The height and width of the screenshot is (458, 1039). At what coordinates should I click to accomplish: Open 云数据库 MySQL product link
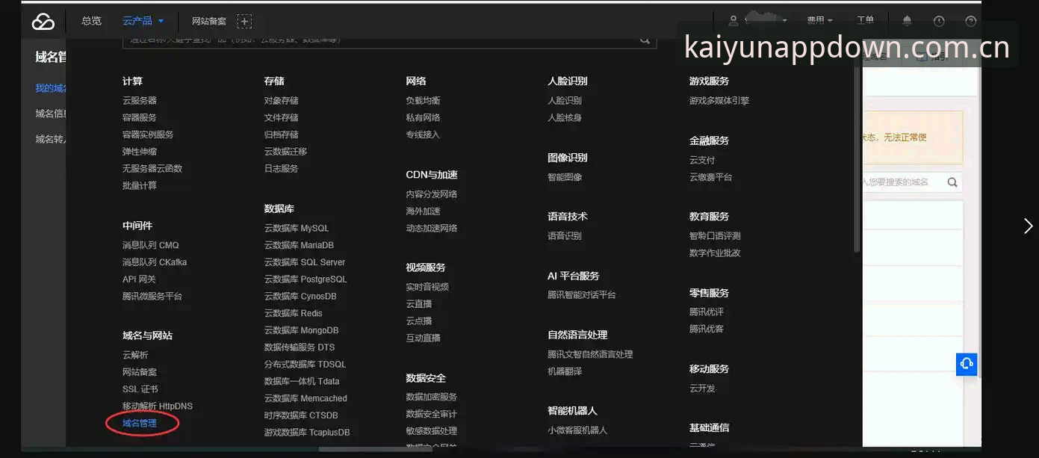(x=296, y=228)
